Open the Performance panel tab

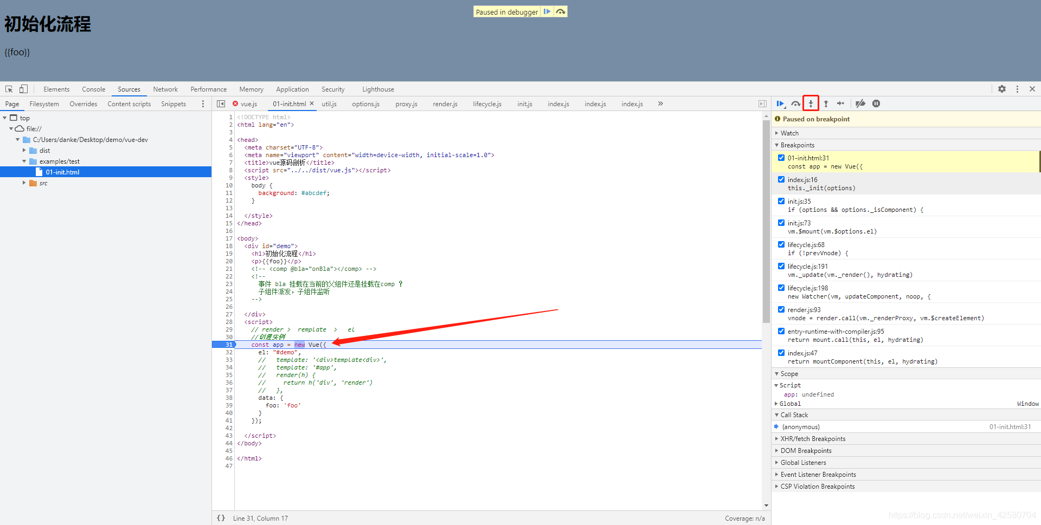tap(209, 89)
